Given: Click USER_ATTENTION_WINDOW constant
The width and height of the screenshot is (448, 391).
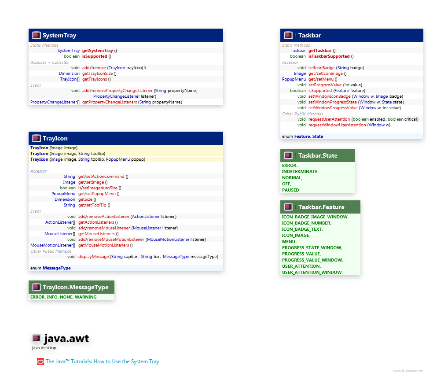Looking at the screenshot, I should (x=312, y=273).
